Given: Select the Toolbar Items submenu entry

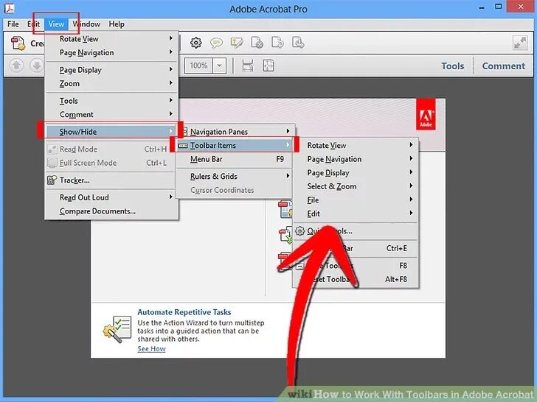Looking at the screenshot, I should (235, 145).
